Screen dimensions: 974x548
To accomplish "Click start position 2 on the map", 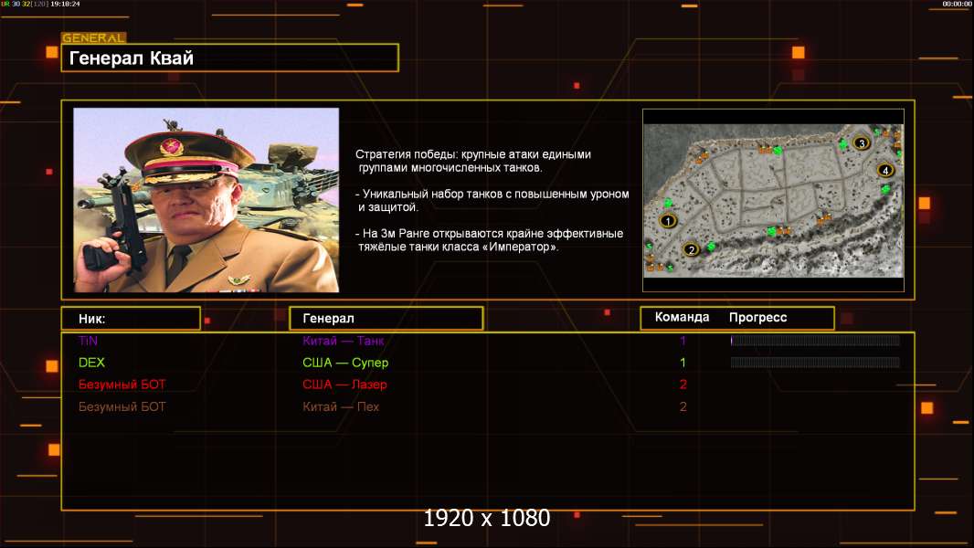I will point(691,248).
